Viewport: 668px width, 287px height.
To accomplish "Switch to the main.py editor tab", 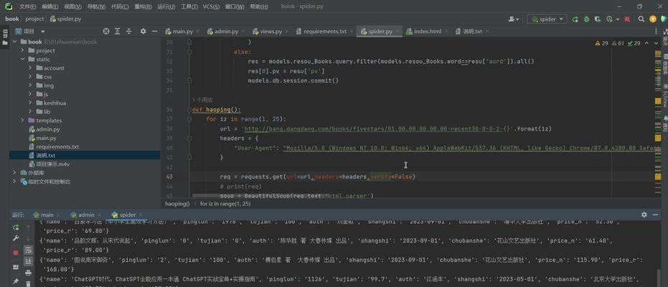I will pos(182,32).
